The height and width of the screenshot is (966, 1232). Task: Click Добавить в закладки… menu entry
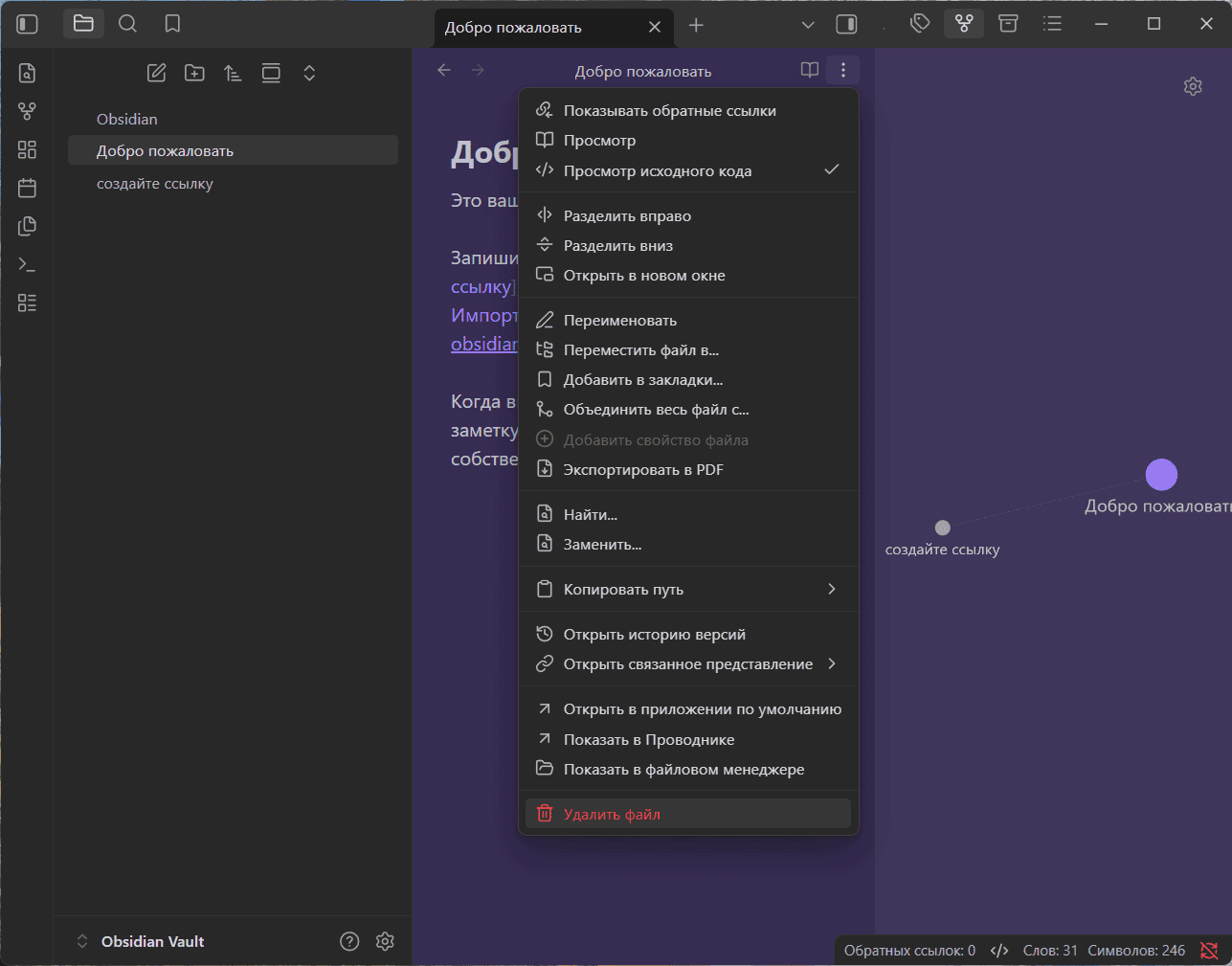[688, 379]
